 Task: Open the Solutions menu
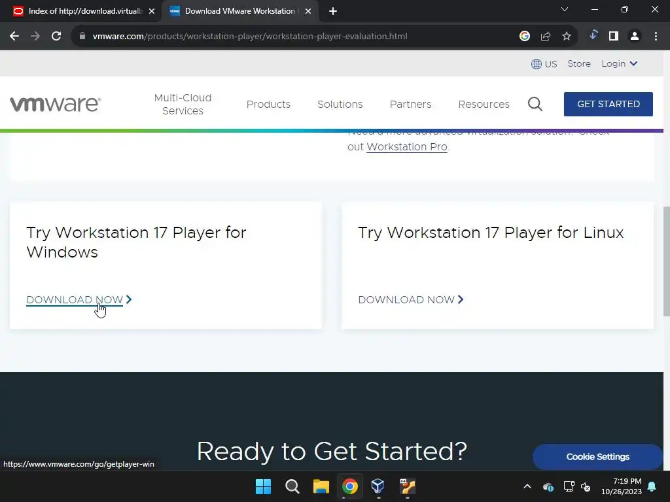pos(340,104)
